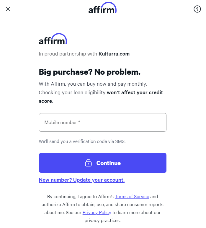Open the 'New number? Update your account' link
206x228 pixels.
tap(82, 180)
